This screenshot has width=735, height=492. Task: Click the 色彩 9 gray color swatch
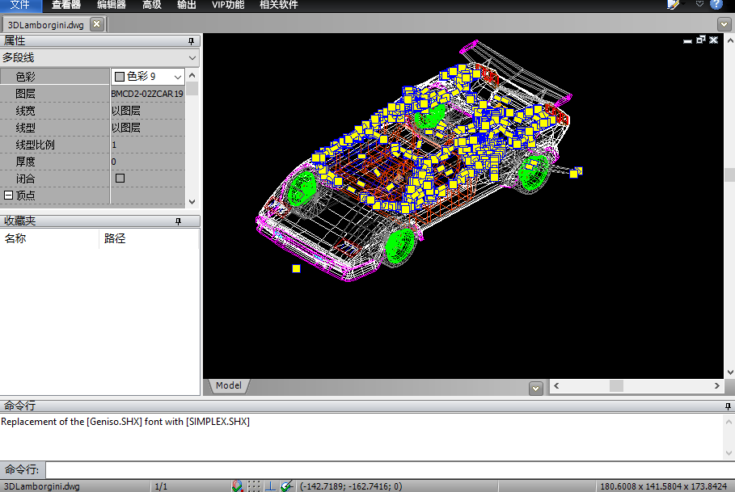click(120, 77)
